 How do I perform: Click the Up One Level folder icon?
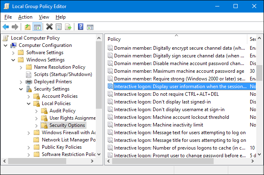[x=28, y=27]
